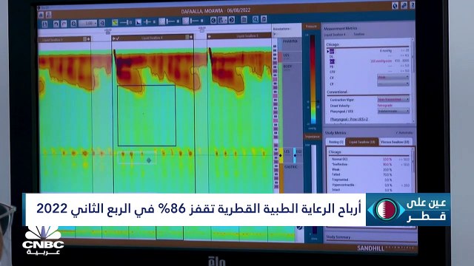
Task: Click the Save disk icon in the toolbar
Action: (44, 24)
